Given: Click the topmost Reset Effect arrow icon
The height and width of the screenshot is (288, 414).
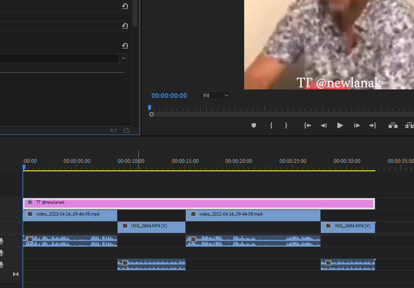Looking at the screenshot, I should point(125,6).
